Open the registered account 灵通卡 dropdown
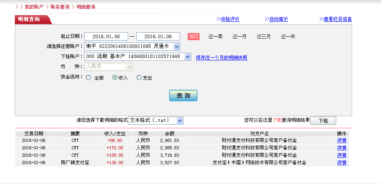381x184 pixels. click(x=176, y=47)
